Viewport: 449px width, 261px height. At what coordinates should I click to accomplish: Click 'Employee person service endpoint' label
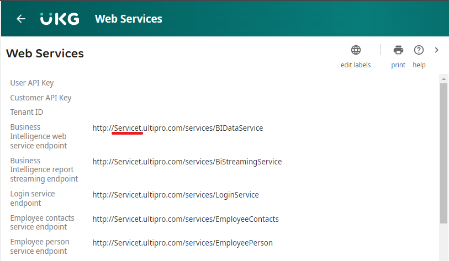[x=40, y=247]
